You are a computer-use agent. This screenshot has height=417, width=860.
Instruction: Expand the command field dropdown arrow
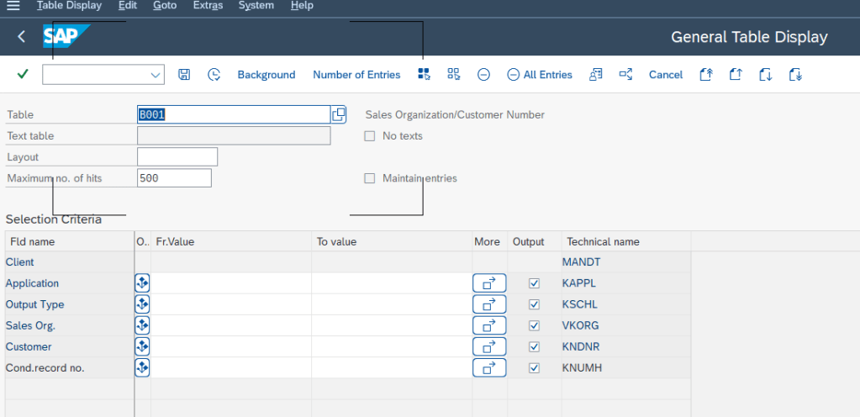coord(156,75)
